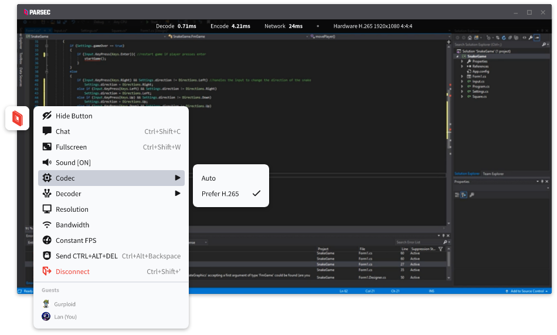The image size is (557, 335).
Task: Choose Send CTRL+ALT+DEL menu entry
Action: [111, 256]
